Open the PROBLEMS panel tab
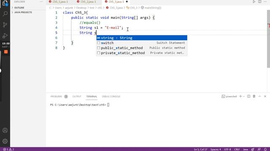The height and width of the screenshot is (151, 270). point(56,96)
